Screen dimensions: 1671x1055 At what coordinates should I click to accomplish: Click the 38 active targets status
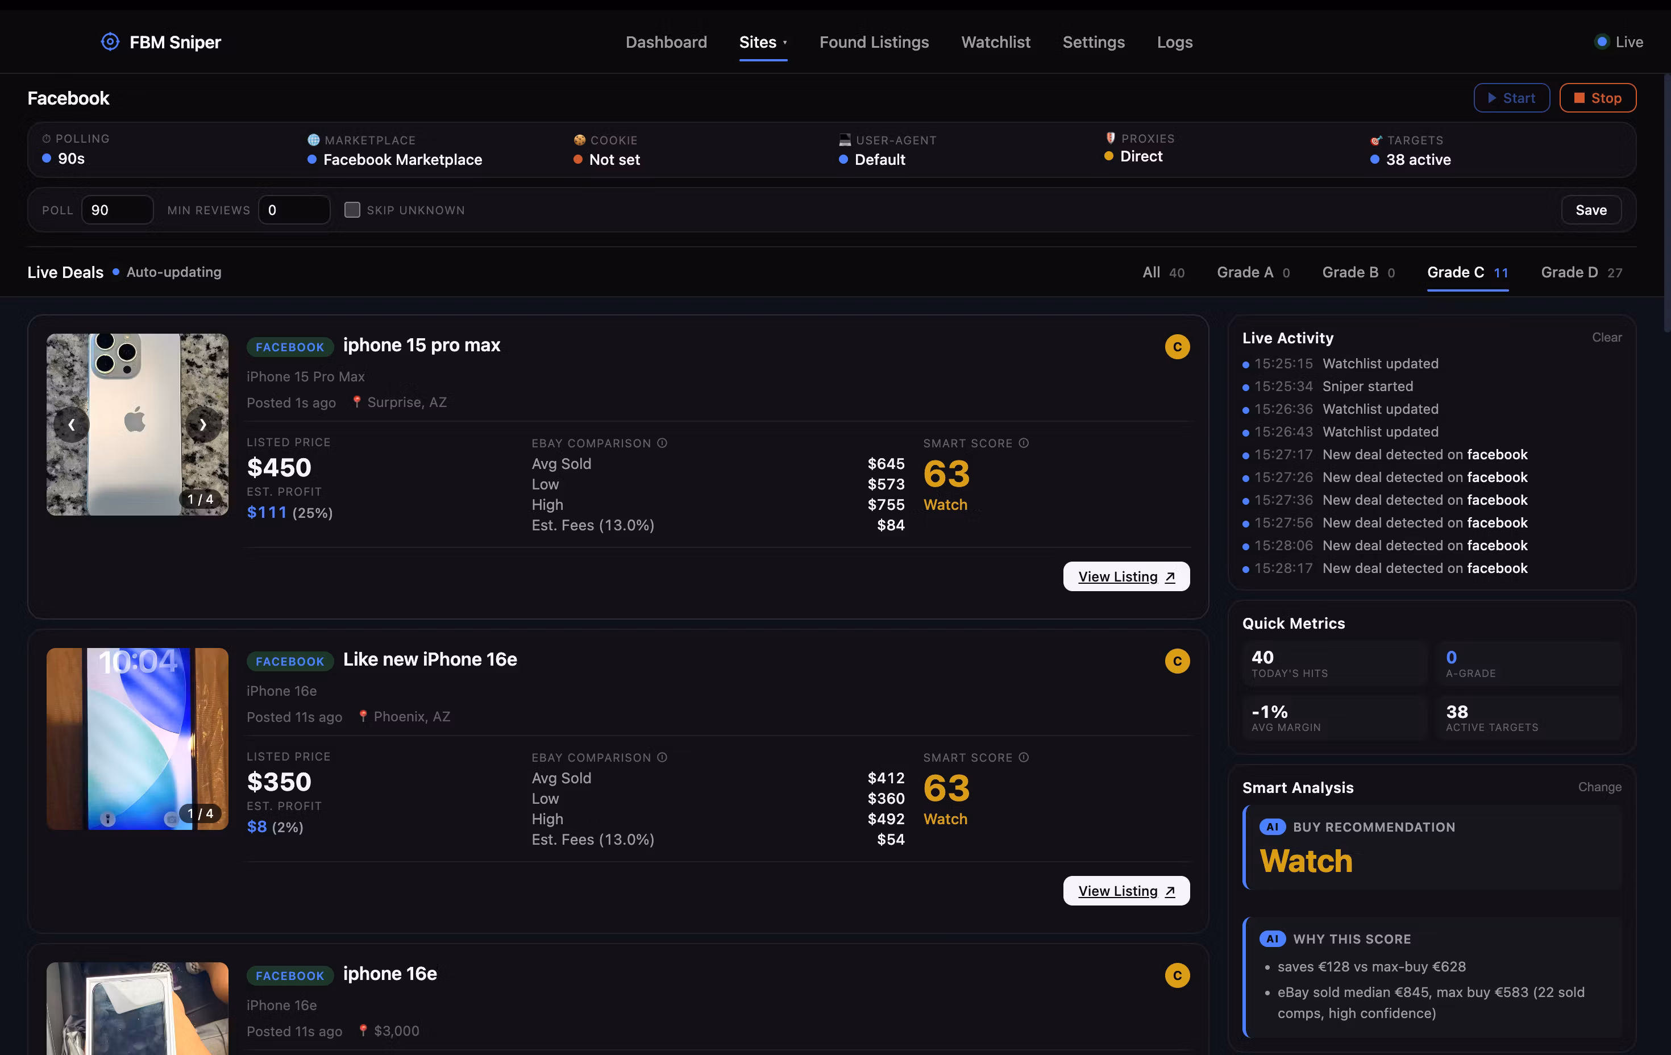1411,160
